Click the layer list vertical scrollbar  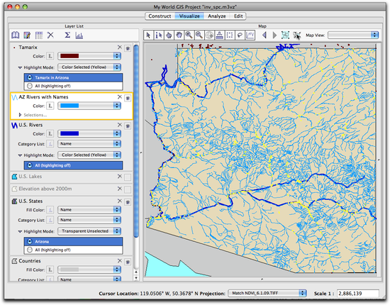(136, 140)
